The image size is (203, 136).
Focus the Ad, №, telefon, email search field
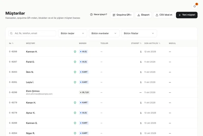pyautogui.click(x=32, y=33)
